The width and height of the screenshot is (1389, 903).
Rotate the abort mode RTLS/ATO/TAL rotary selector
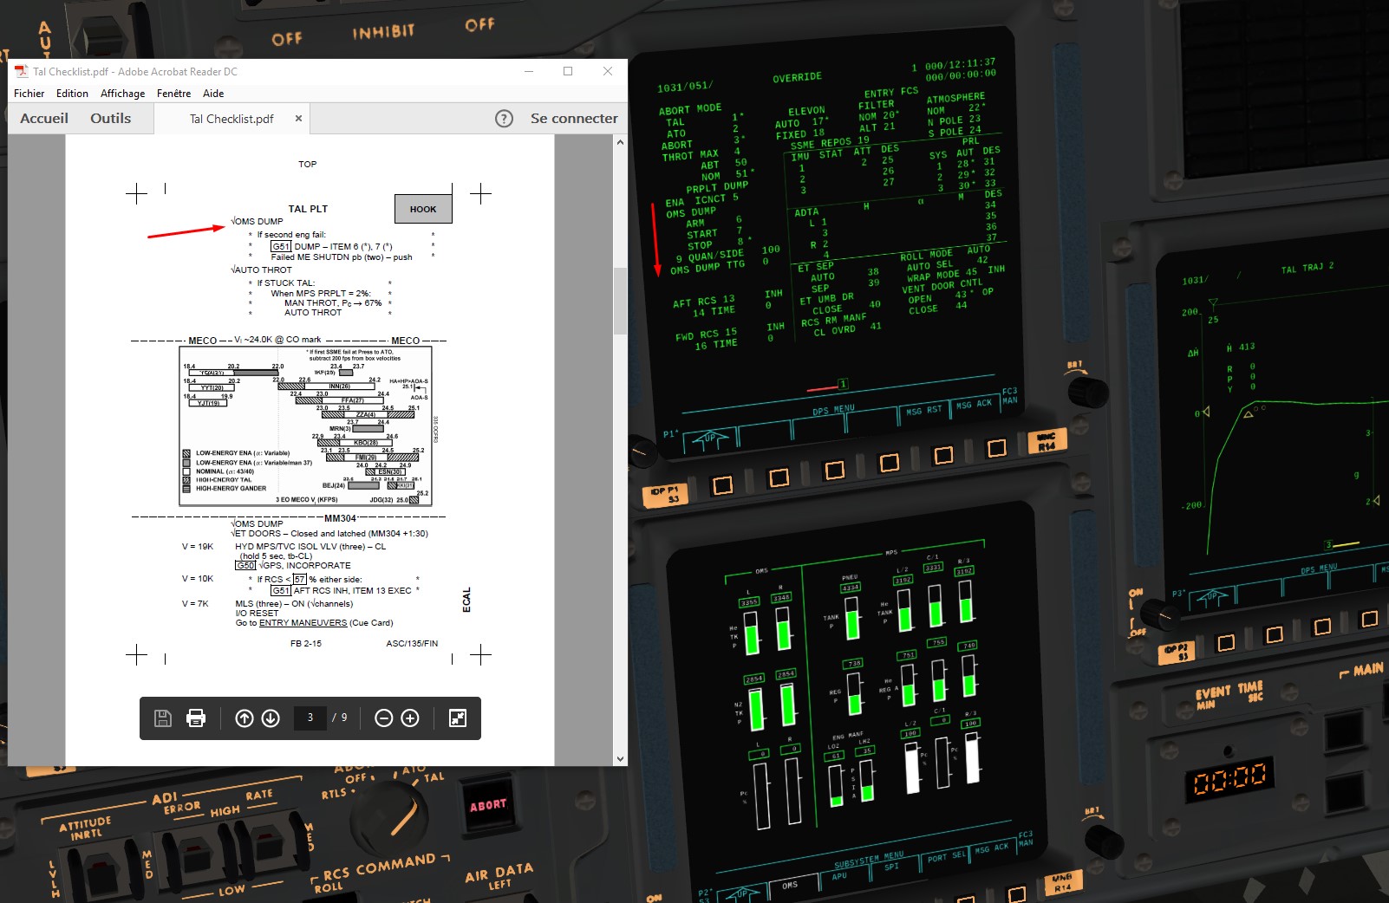pos(391,817)
